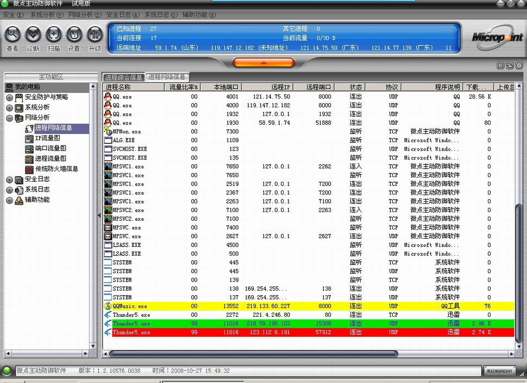This screenshot has width=527, height=383.
Task: Click the 系统分析 tree node icon
Action: (x=19, y=108)
